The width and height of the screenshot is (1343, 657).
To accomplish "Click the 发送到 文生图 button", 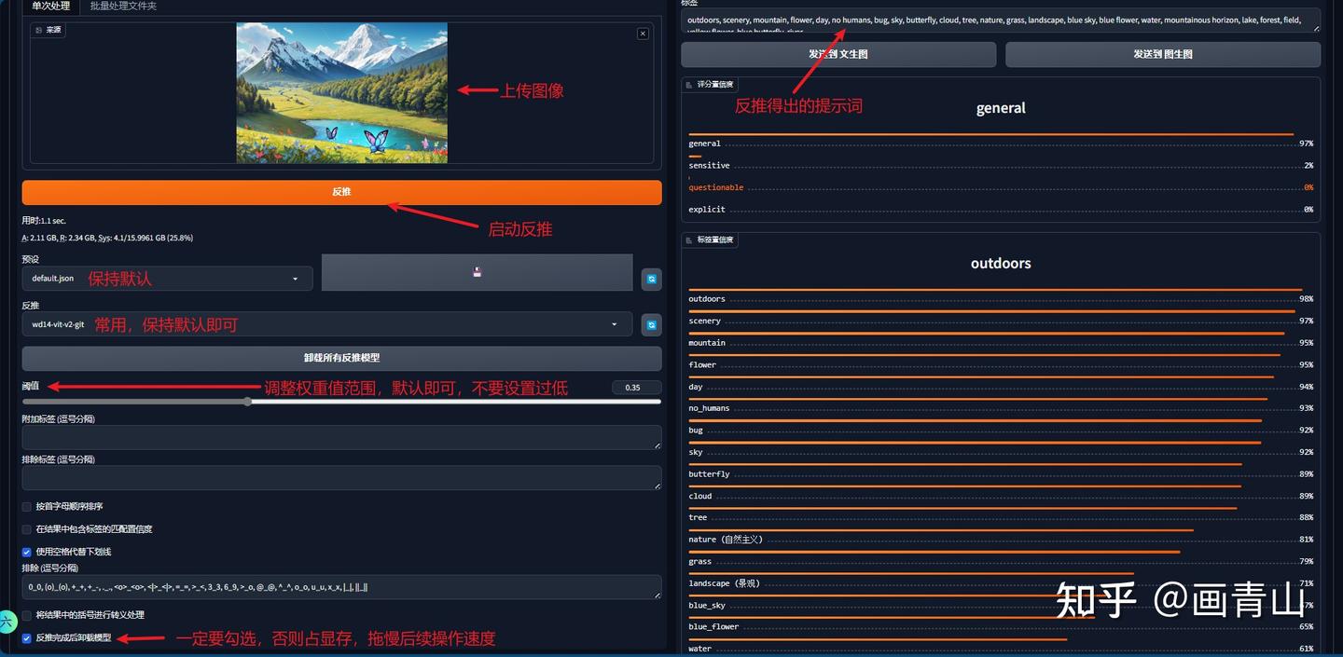I will 838,54.
